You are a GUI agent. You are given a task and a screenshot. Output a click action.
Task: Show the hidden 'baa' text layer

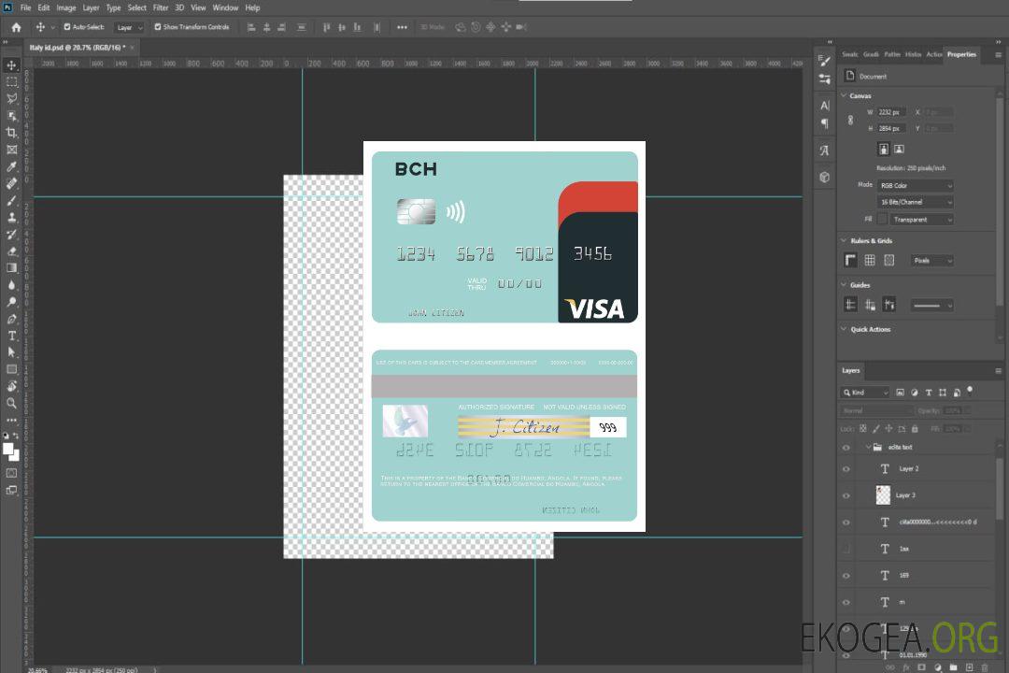(x=846, y=549)
